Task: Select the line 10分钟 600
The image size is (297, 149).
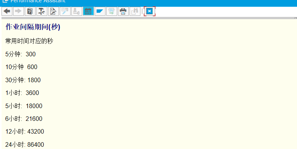Action: [x=21, y=67]
